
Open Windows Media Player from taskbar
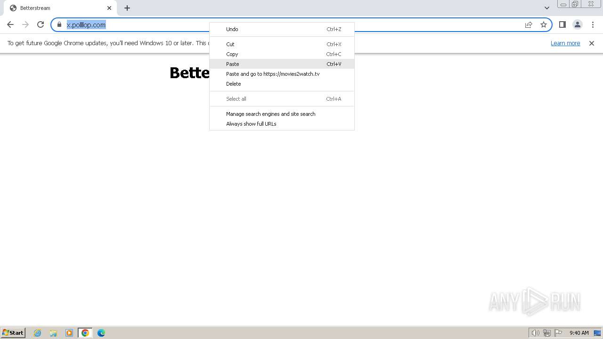point(69,333)
